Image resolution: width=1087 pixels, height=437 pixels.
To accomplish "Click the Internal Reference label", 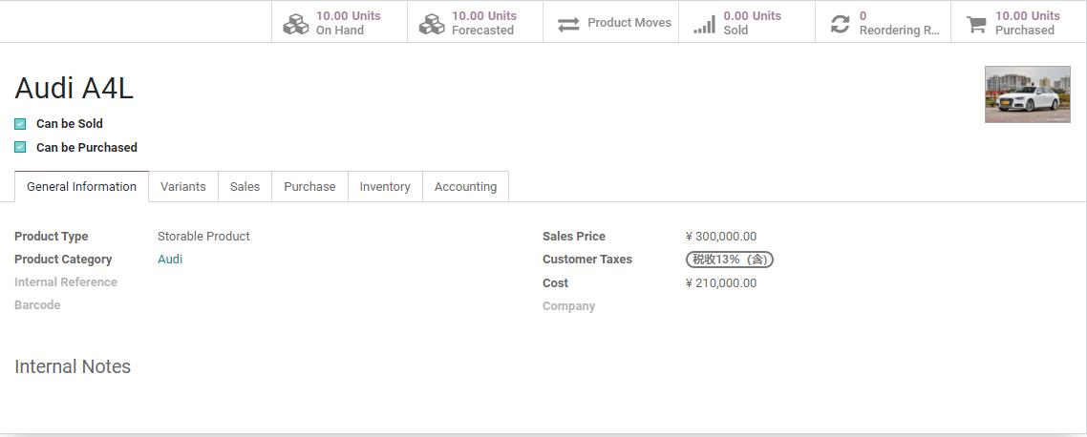I will click(66, 281).
